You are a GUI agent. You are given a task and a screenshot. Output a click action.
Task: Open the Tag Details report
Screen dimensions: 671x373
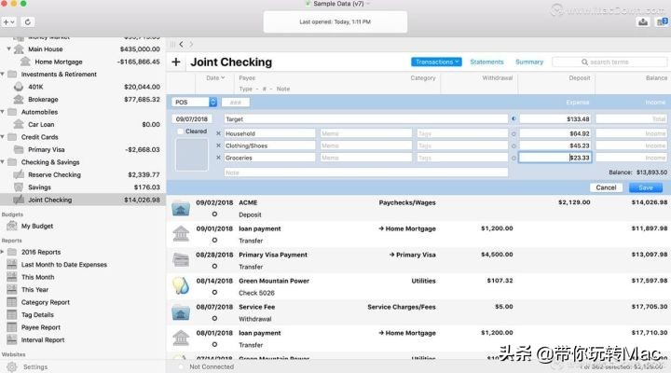coord(37,315)
